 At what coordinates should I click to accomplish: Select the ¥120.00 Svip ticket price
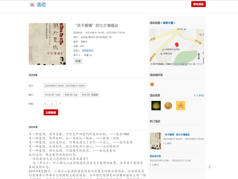click(x=53, y=95)
